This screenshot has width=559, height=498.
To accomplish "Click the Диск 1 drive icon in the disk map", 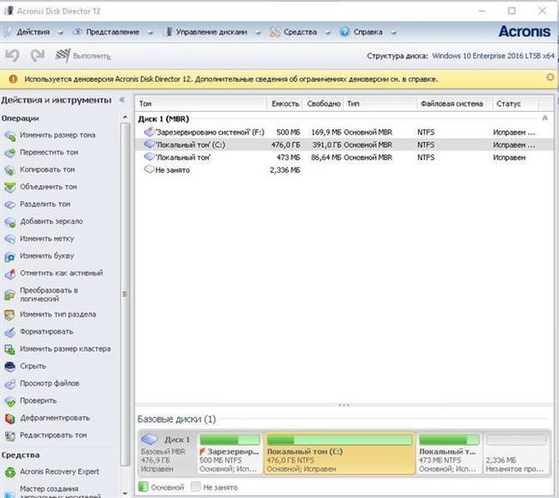I will coord(150,440).
